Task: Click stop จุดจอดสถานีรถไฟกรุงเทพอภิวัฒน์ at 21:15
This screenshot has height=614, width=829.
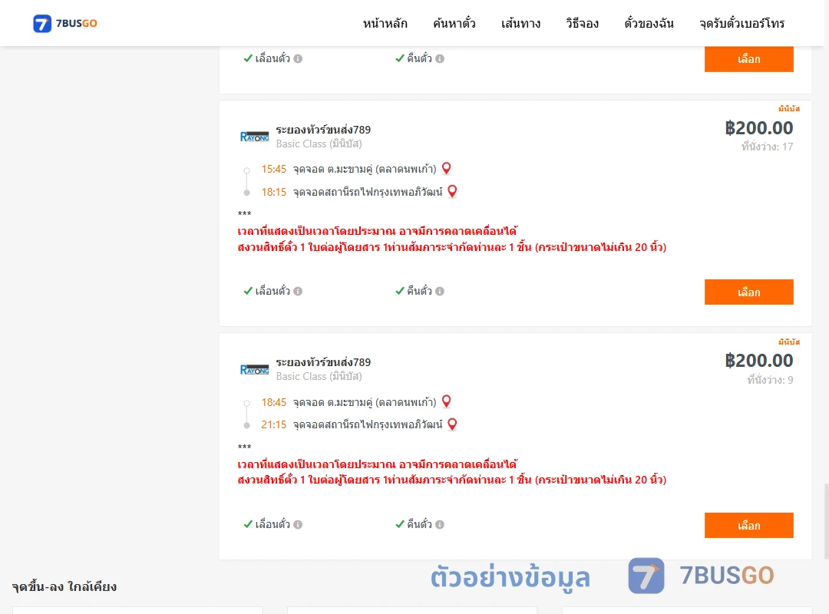Action: (x=368, y=424)
